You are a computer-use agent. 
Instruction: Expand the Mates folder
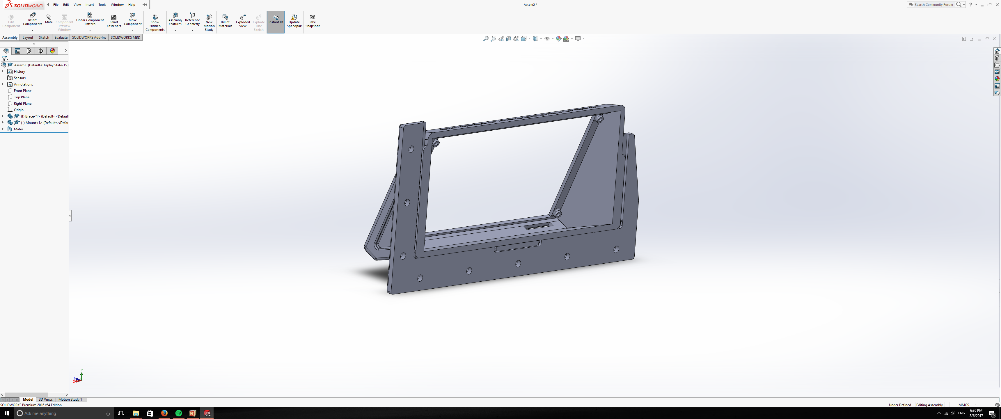(x=3, y=129)
